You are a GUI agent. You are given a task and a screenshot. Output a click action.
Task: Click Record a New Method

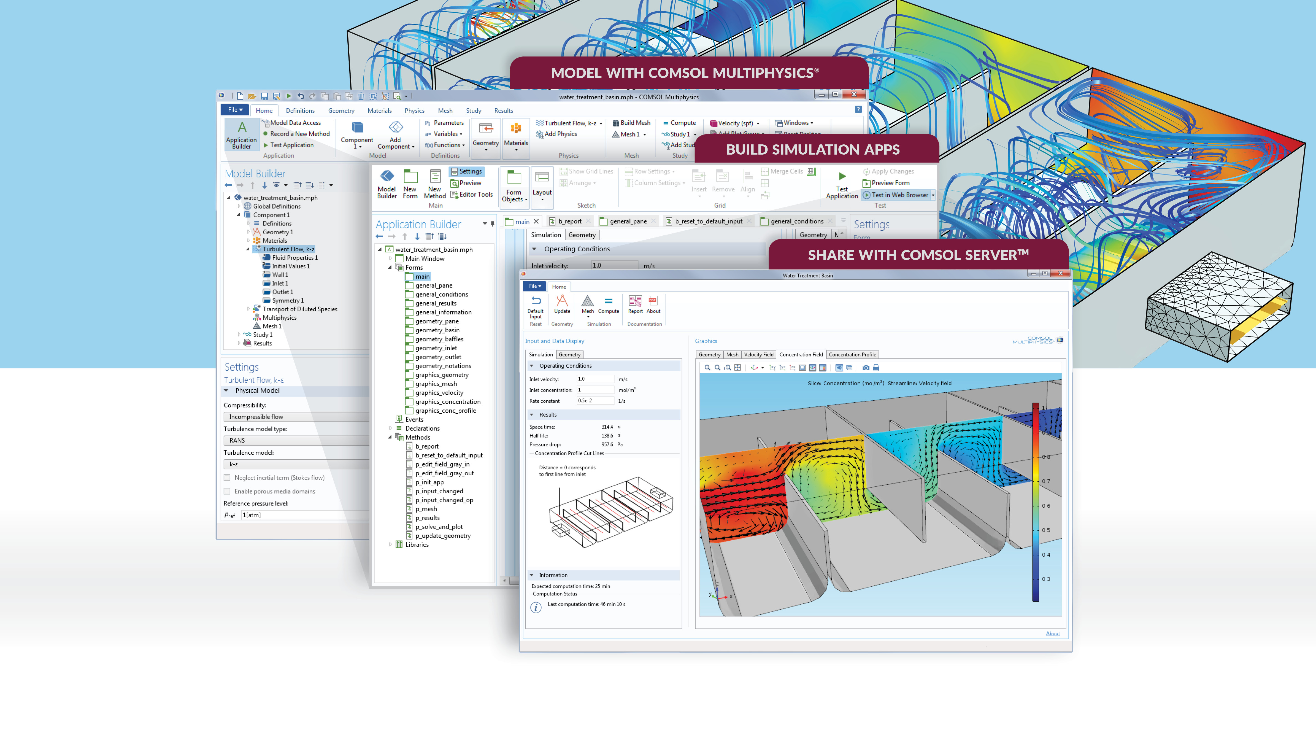tap(296, 134)
